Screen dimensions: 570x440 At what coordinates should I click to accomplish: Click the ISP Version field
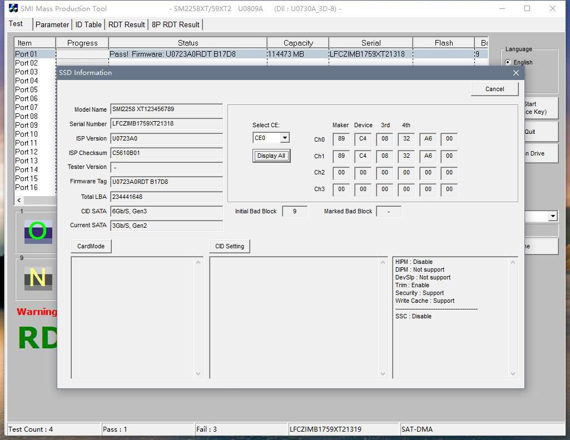pyautogui.click(x=166, y=139)
